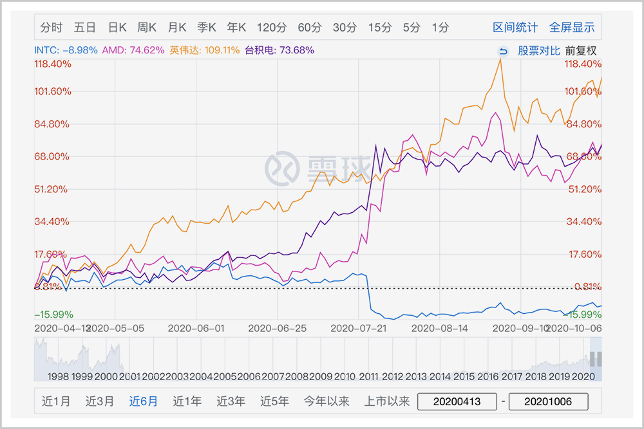Select the 台积电: 73.68% legend entry
The image size is (644, 429).
[x=279, y=50]
